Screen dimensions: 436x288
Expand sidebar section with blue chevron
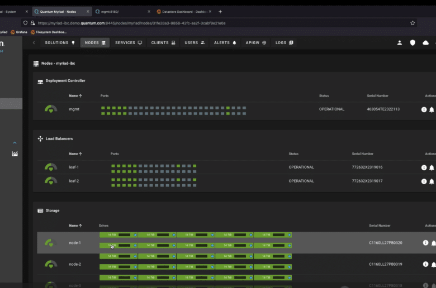click(x=15, y=143)
